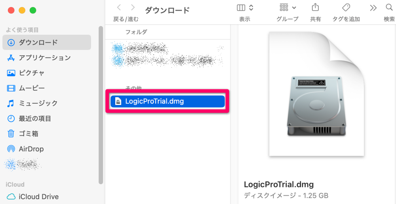Viewport: 396px width, 204px height.
Task: Open ゴミ箱 in the sidebar
Action: pos(47,133)
